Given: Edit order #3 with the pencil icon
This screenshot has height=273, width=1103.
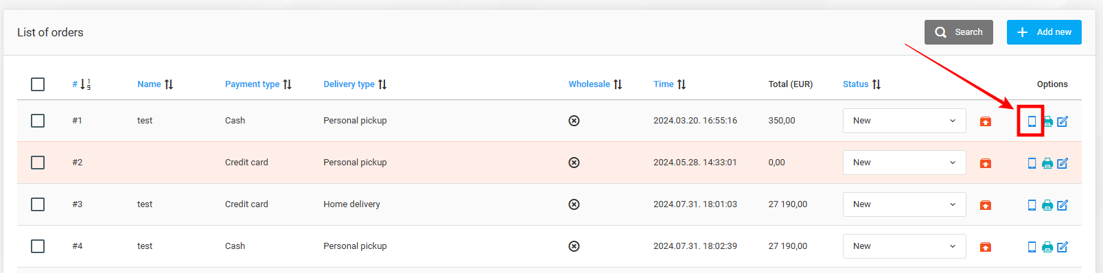Looking at the screenshot, I should [1063, 205].
